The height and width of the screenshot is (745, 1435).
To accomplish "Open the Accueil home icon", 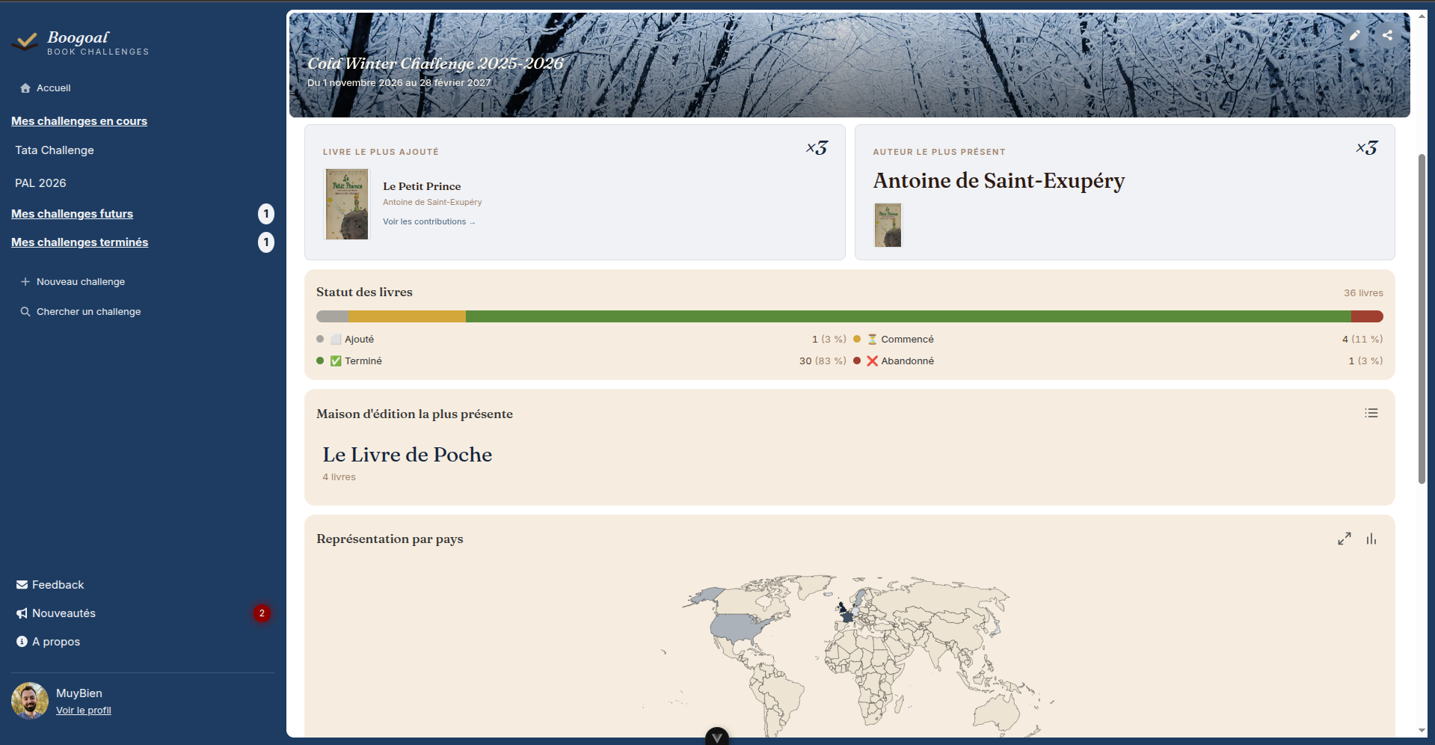I will tap(25, 88).
